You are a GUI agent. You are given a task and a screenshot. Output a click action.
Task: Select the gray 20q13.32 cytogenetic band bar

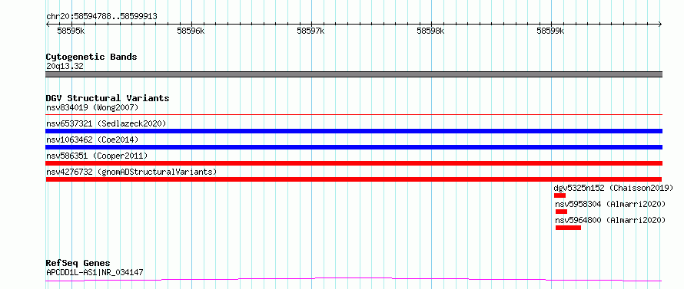point(354,74)
